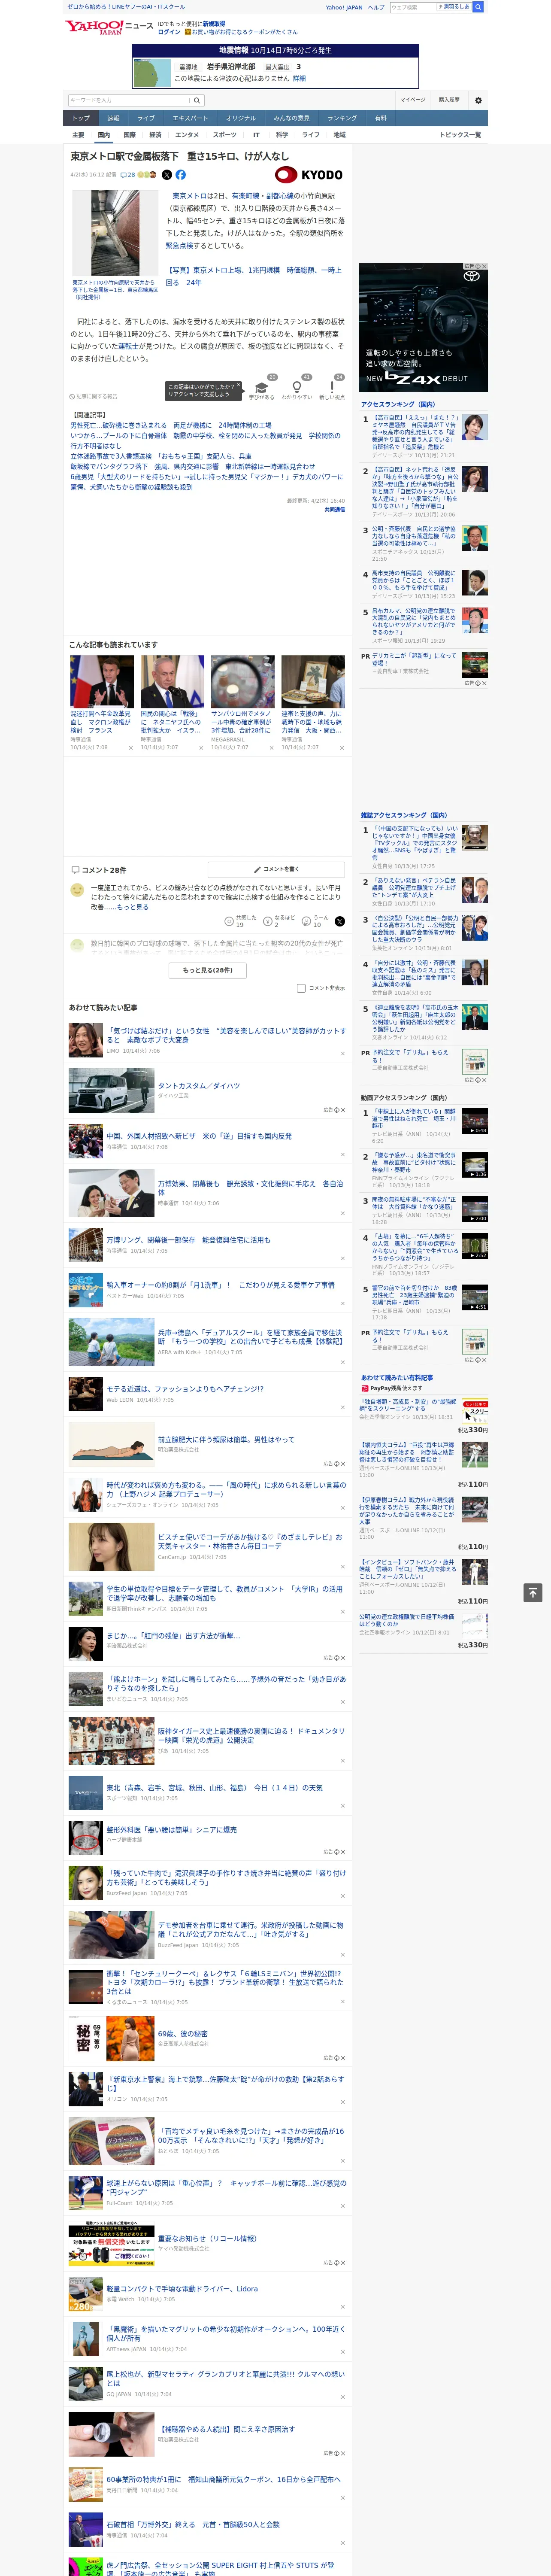Image resolution: width=551 pixels, height=2576 pixels.
Task: Play first video ranking item thumbnail
Action: coord(475,1120)
